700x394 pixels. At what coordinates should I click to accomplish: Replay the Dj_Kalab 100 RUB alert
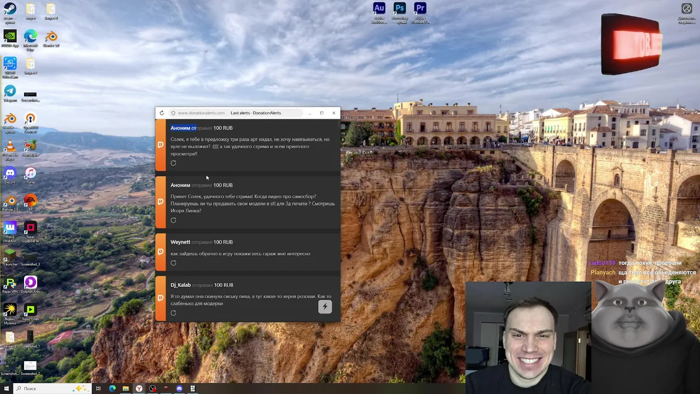[x=173, y=313]
